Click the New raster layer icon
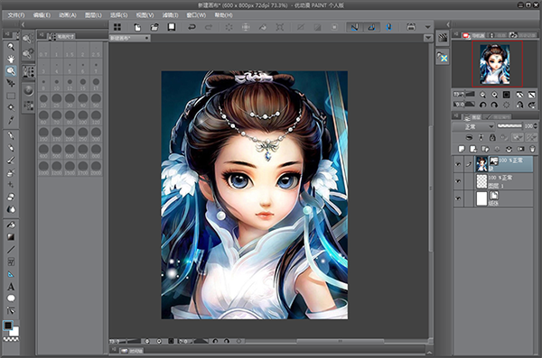This screenshot has height=358, width=542. tap(462, 149)
